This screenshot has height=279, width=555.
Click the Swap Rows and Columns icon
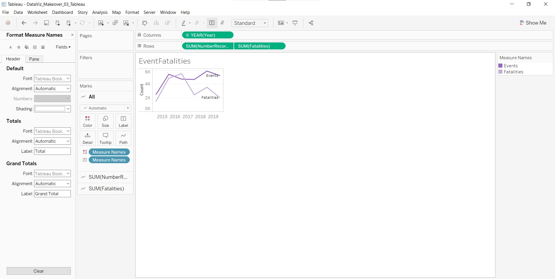point(145,23)
